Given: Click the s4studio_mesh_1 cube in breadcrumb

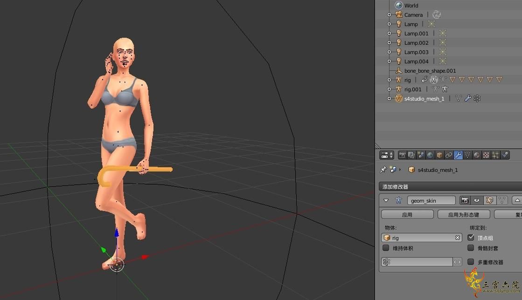Looking at the screenshot, I should point(411,170).
